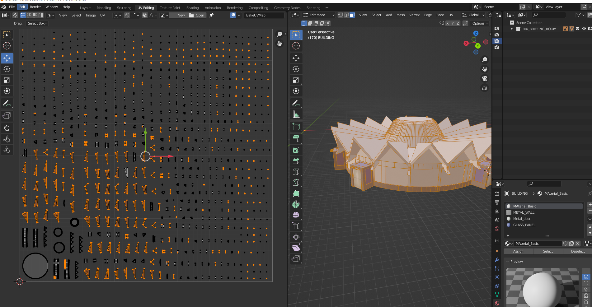Select the METAL_WALL material slot

click(543, 212)
